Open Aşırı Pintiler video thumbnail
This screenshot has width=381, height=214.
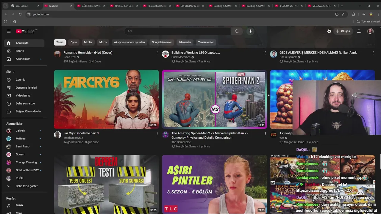[214, 184]
